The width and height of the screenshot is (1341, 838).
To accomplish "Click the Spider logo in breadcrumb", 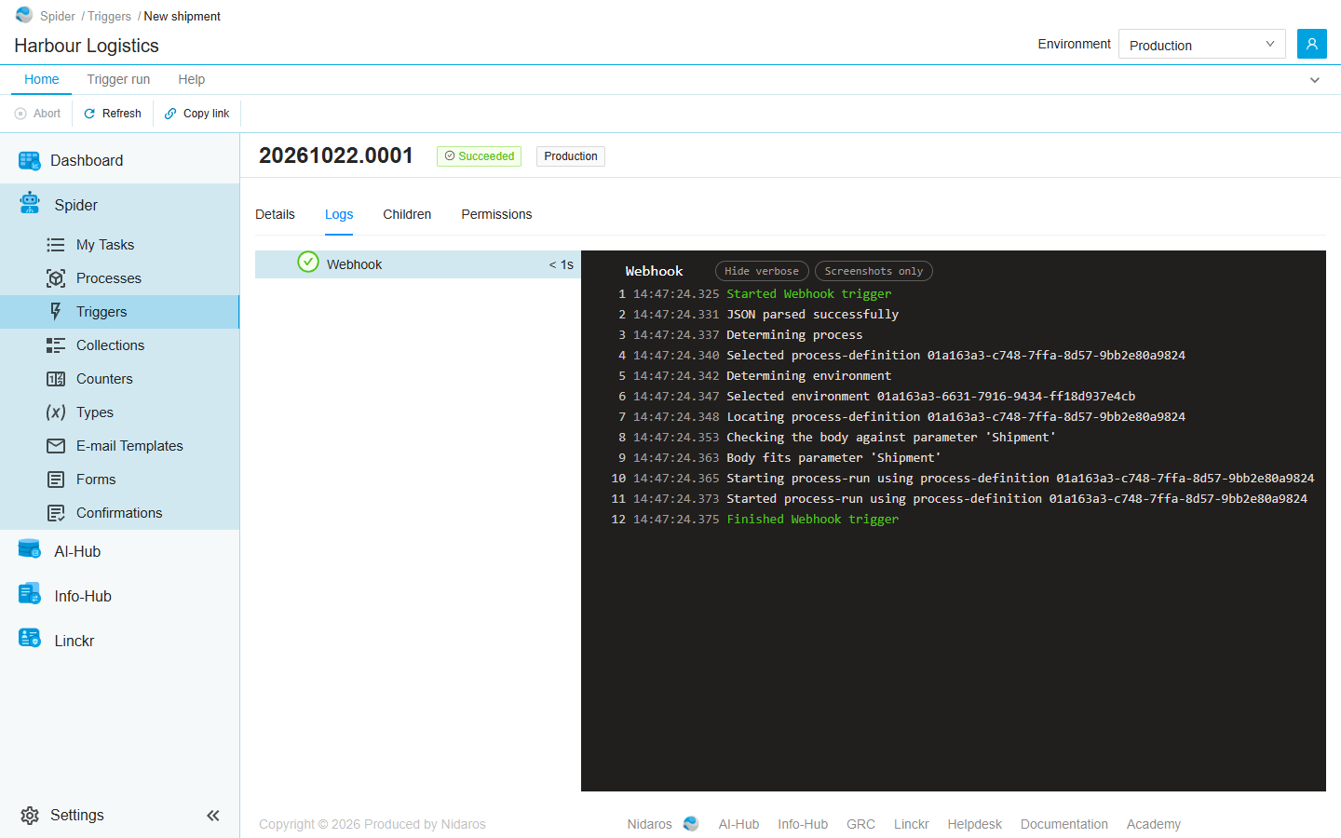I will pos(24,15).
